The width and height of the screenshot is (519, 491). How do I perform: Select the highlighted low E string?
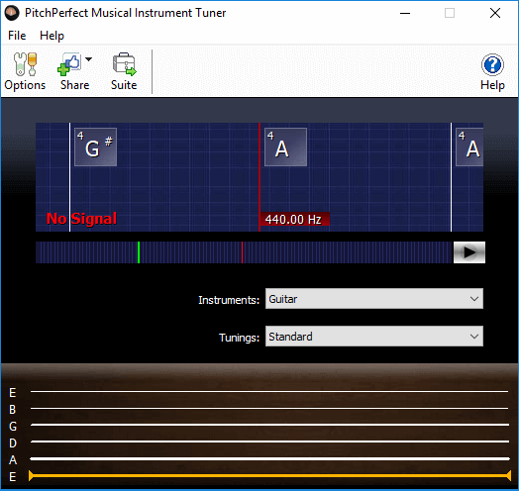[269, 476]
